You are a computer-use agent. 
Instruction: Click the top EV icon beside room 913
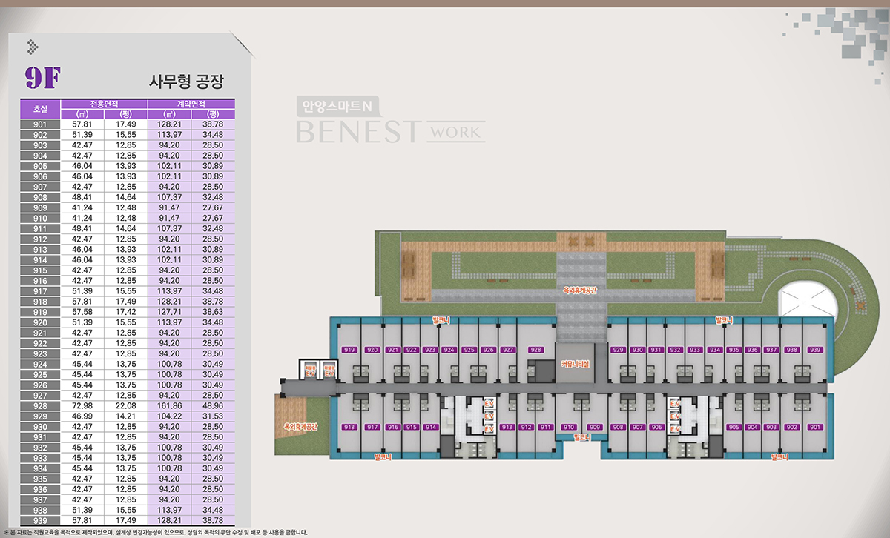click(488, 402)
